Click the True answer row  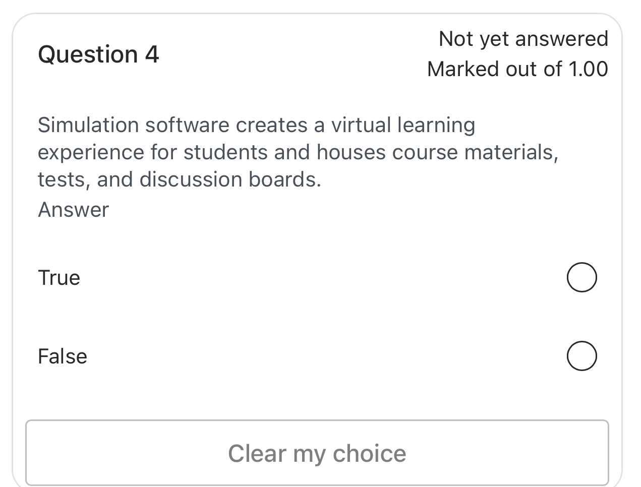pos(318,277)
